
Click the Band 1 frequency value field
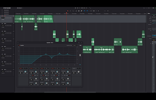point(20,73)
